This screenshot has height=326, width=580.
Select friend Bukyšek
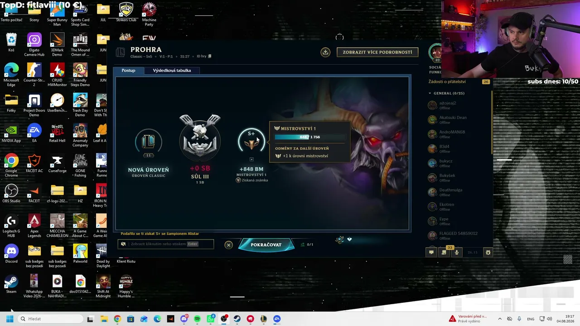[x=459, y=177]
